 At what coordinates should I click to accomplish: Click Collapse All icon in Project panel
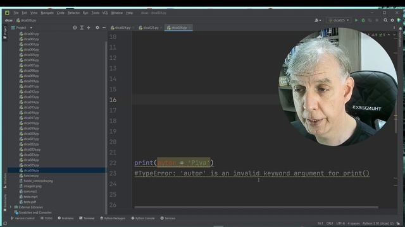click(89, 28)
